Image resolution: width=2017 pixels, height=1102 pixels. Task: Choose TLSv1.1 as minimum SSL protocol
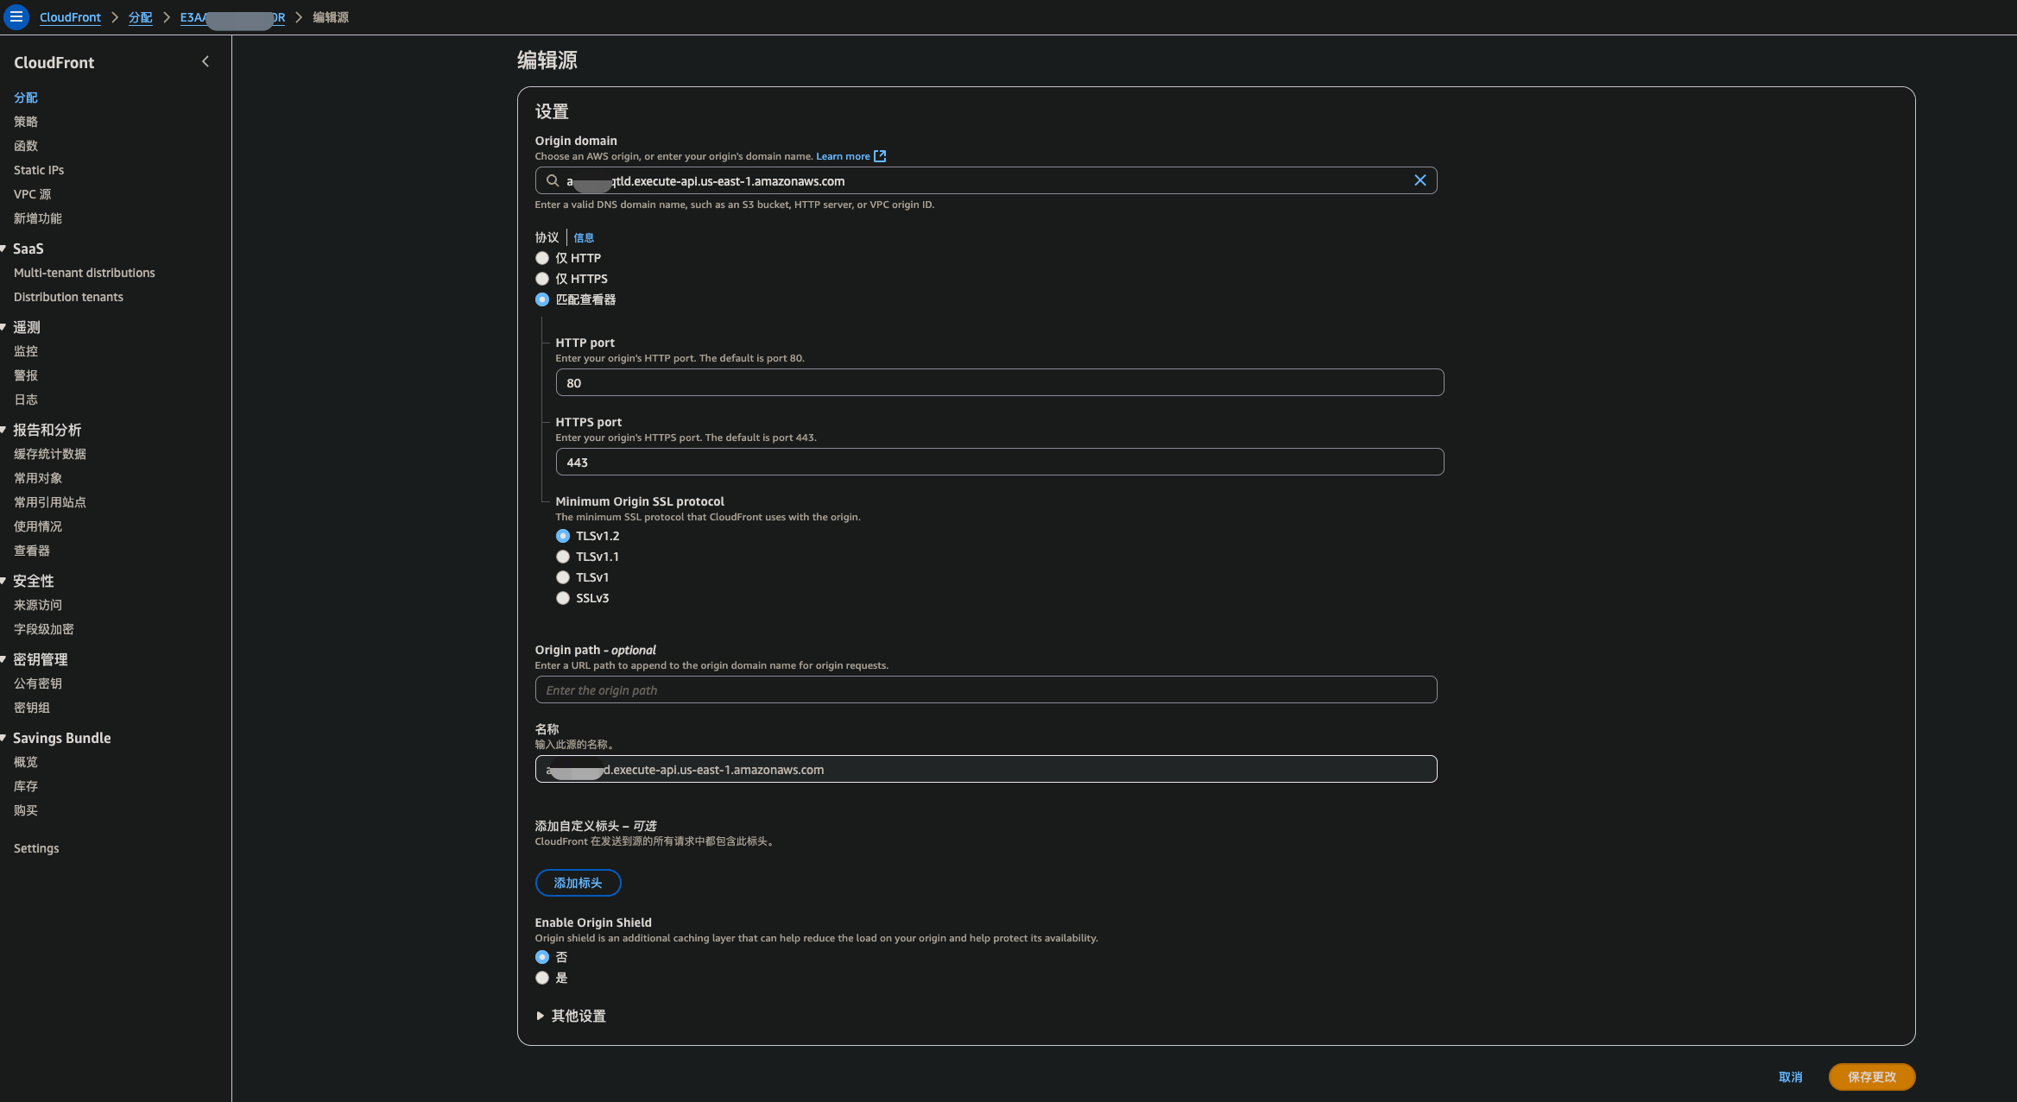pos(563,557)
